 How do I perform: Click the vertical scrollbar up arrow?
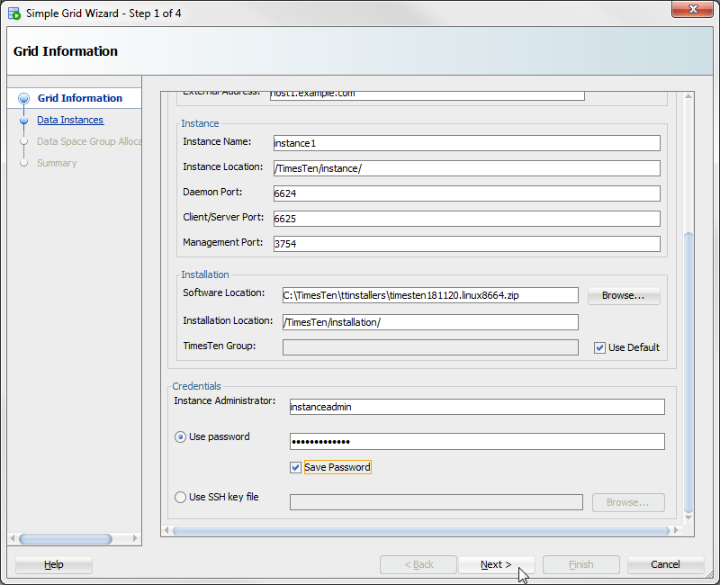[x=688, y=96]
